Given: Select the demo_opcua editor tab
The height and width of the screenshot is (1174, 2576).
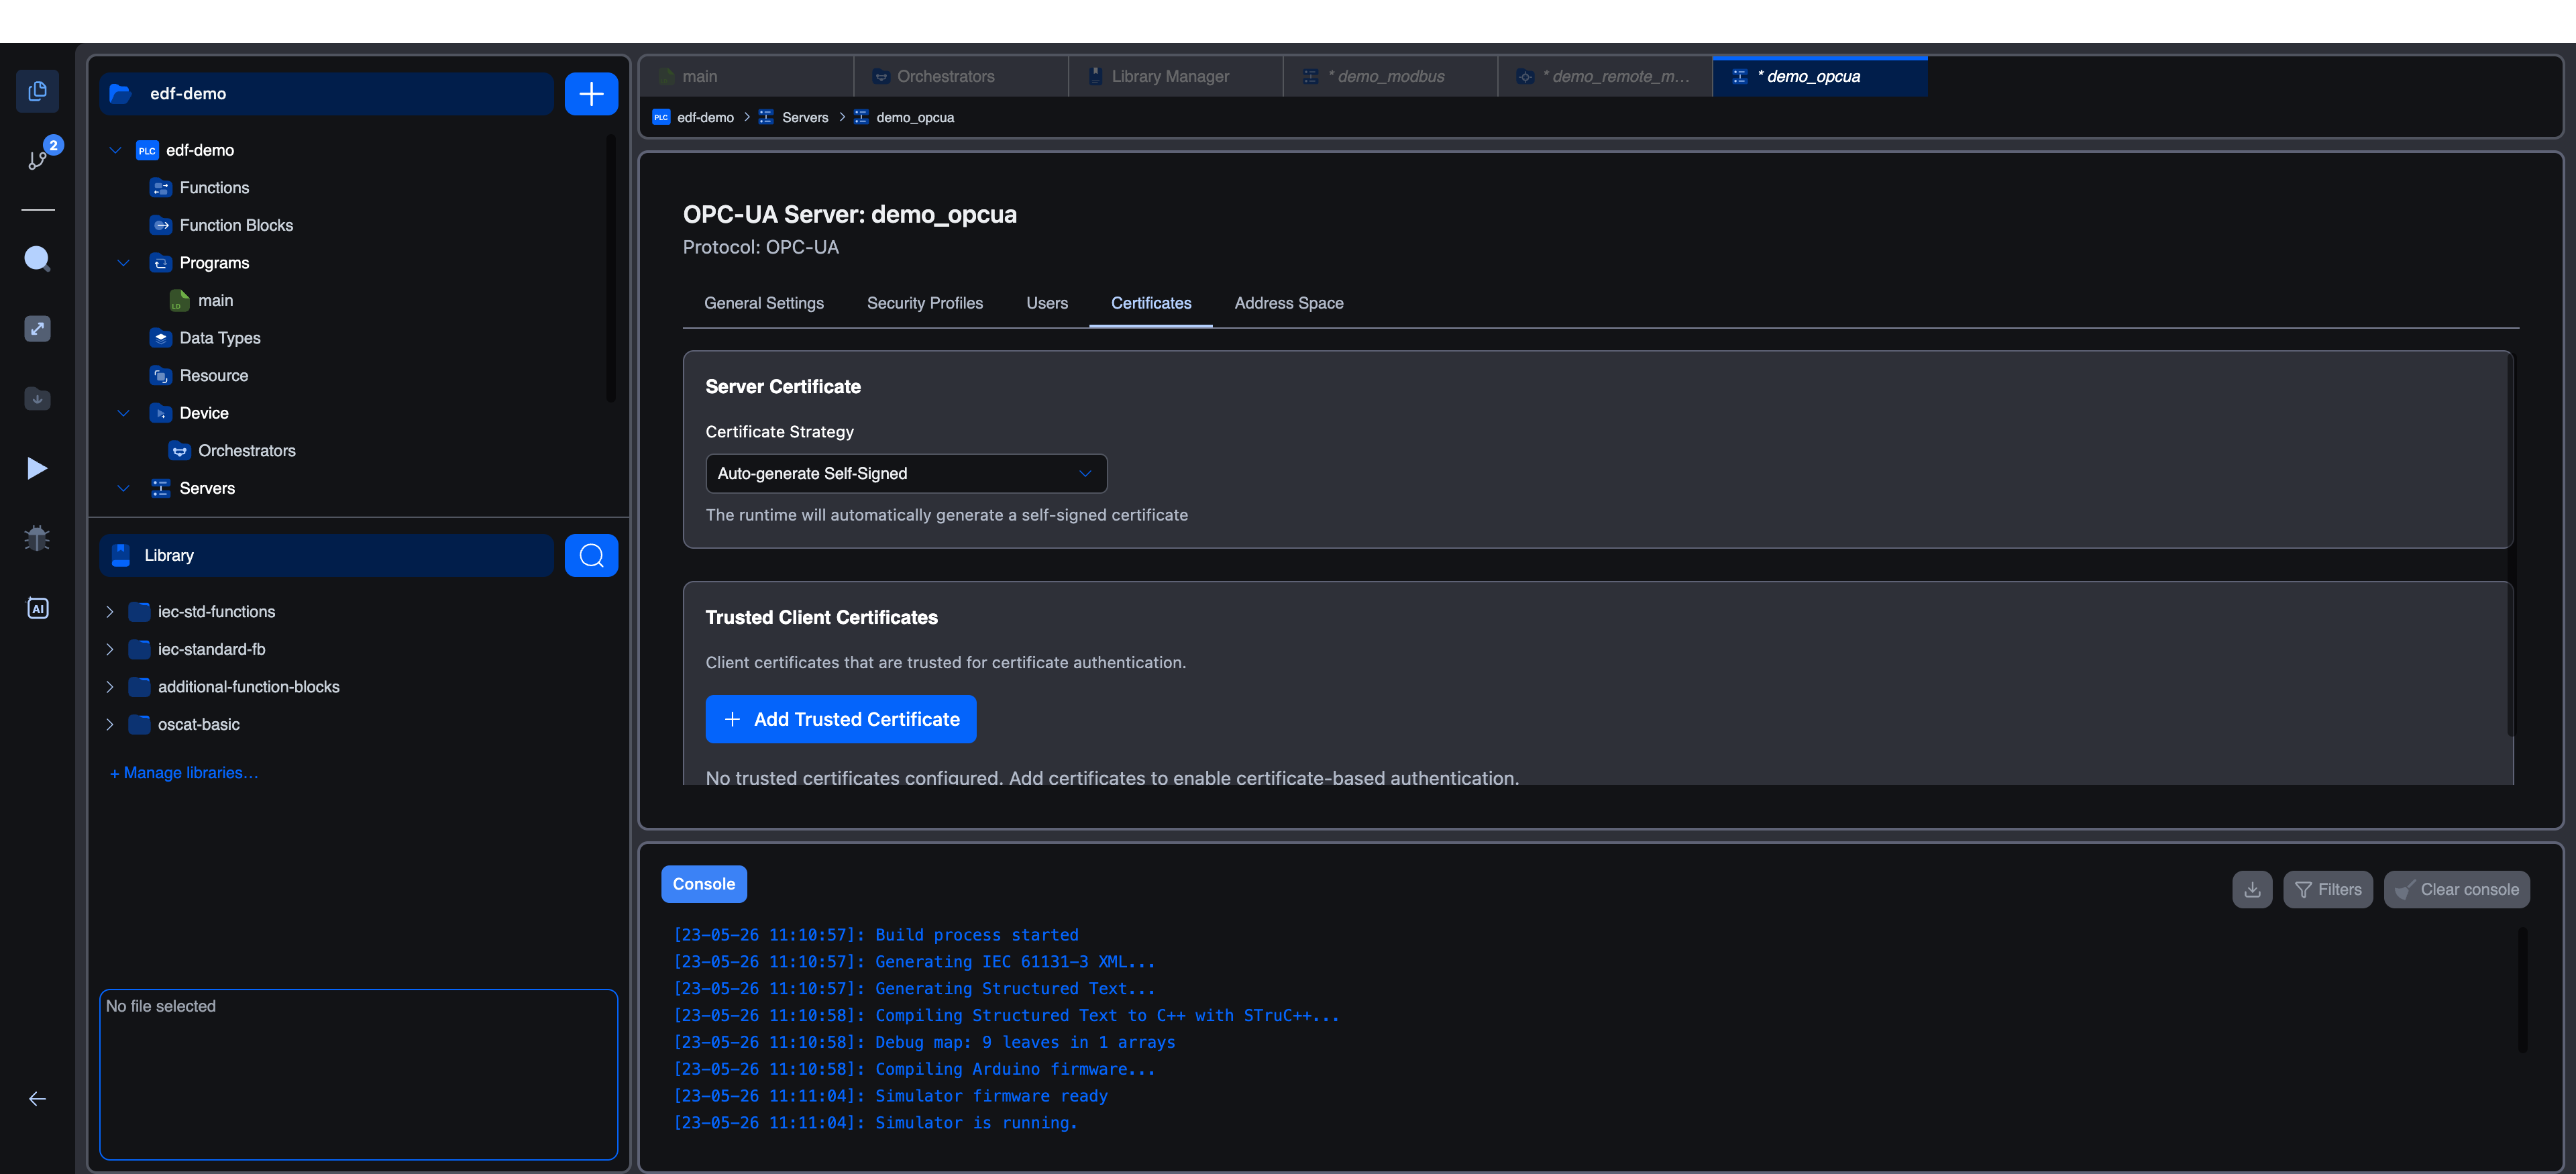Looking at the screenshot, I should 1820,76.
